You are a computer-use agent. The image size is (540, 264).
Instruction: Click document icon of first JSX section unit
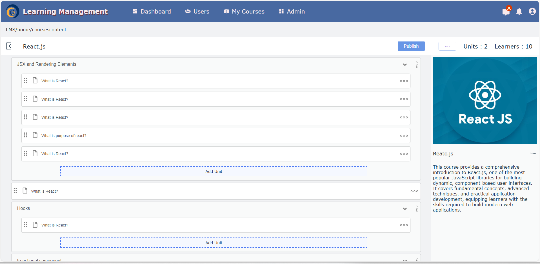(35, 80)
